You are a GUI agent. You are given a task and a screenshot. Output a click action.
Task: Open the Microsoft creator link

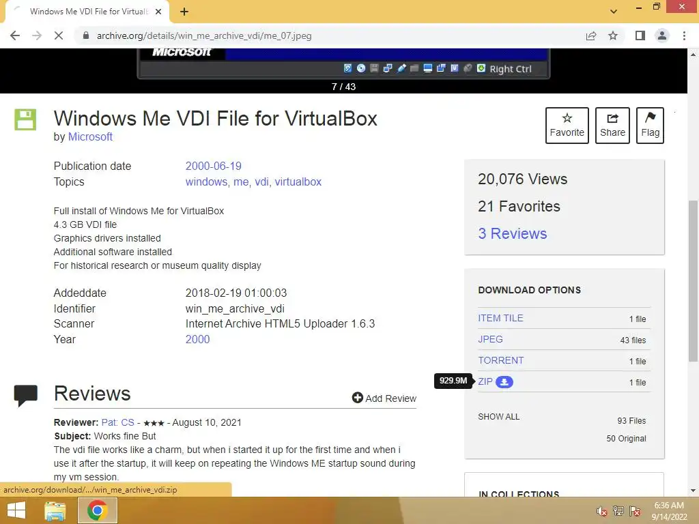coord(90,136)
